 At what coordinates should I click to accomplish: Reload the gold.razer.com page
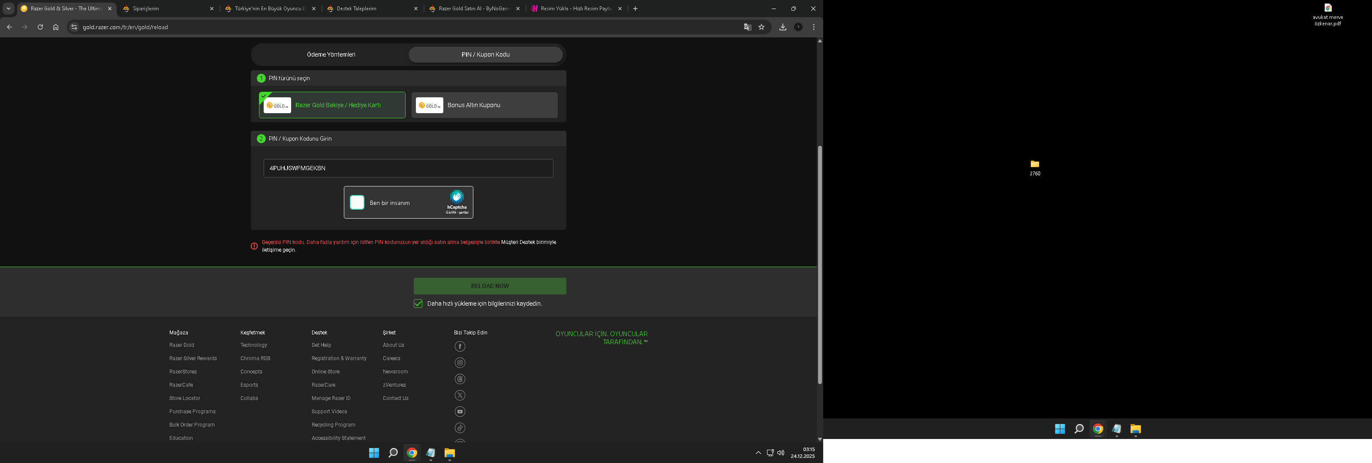(x=40, y=27)
